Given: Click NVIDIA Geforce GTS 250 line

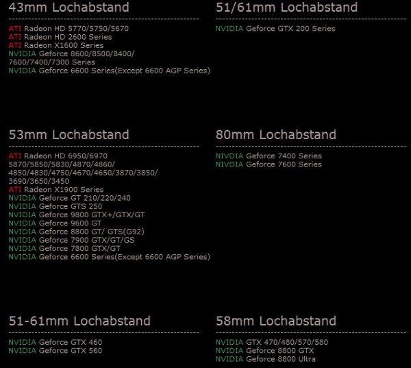Looking at the screenshot, I should point(55,206).
